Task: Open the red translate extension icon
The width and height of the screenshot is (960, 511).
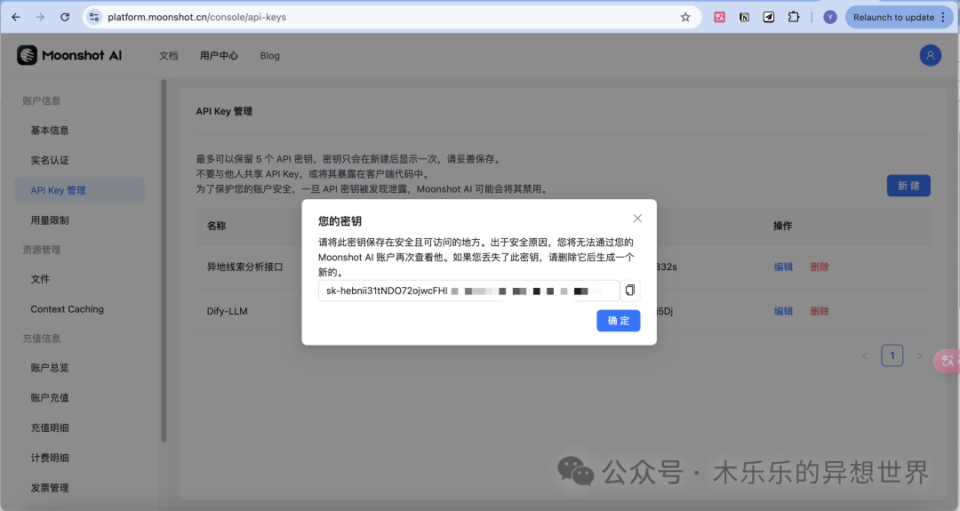Action: (x=719, y=17)
